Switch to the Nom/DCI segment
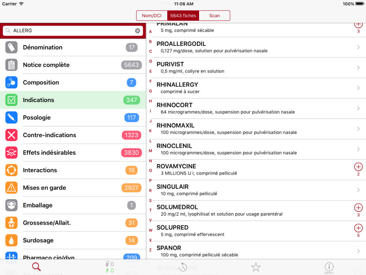Viewport: 366px width, 275px height. coord(152,16)
